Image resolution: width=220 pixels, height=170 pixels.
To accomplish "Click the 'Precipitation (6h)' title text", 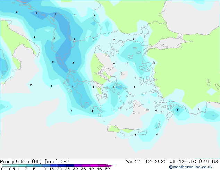I will [x=21, y=162].
